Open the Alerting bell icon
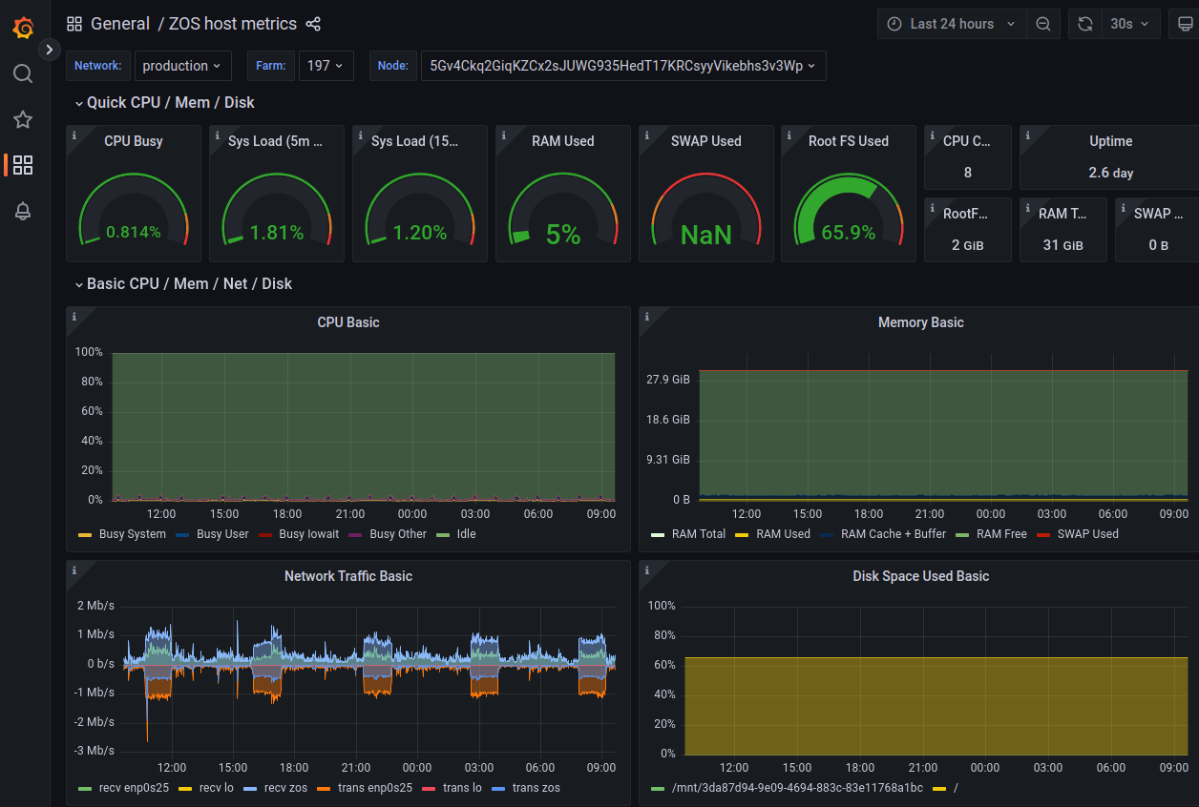The width and height of the screenshot is (1199, 807). pos(23,211)
